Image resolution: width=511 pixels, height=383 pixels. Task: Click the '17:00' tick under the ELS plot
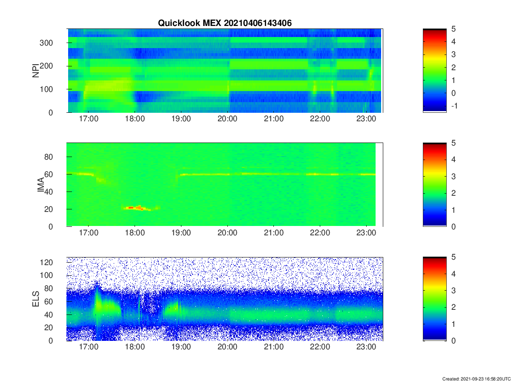(88, 347)
